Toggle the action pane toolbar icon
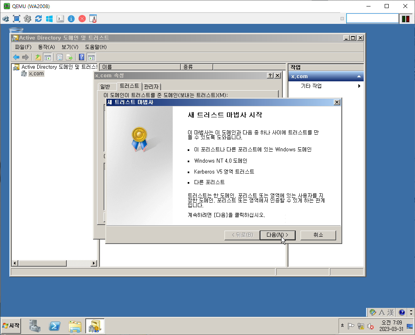Screen dimensions: 415x335 coord(91,57)
